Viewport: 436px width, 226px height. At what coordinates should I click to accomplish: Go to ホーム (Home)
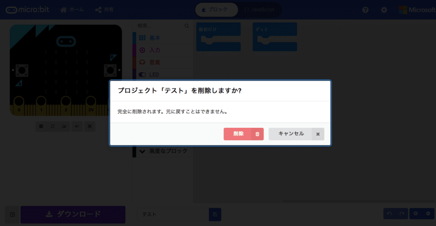point(72,10)
